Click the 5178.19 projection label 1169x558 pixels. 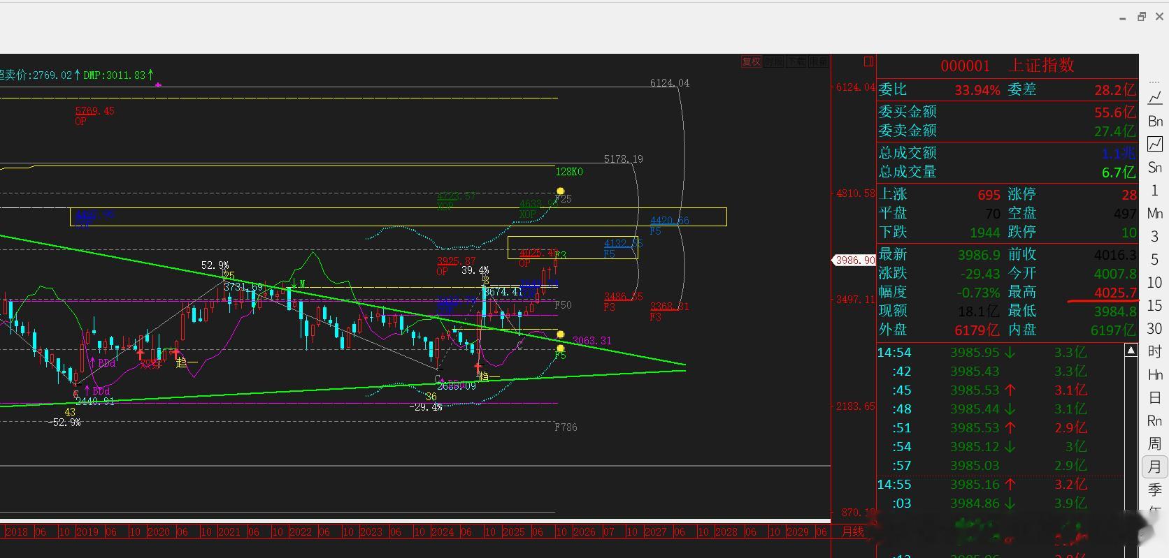click(623, 159)
